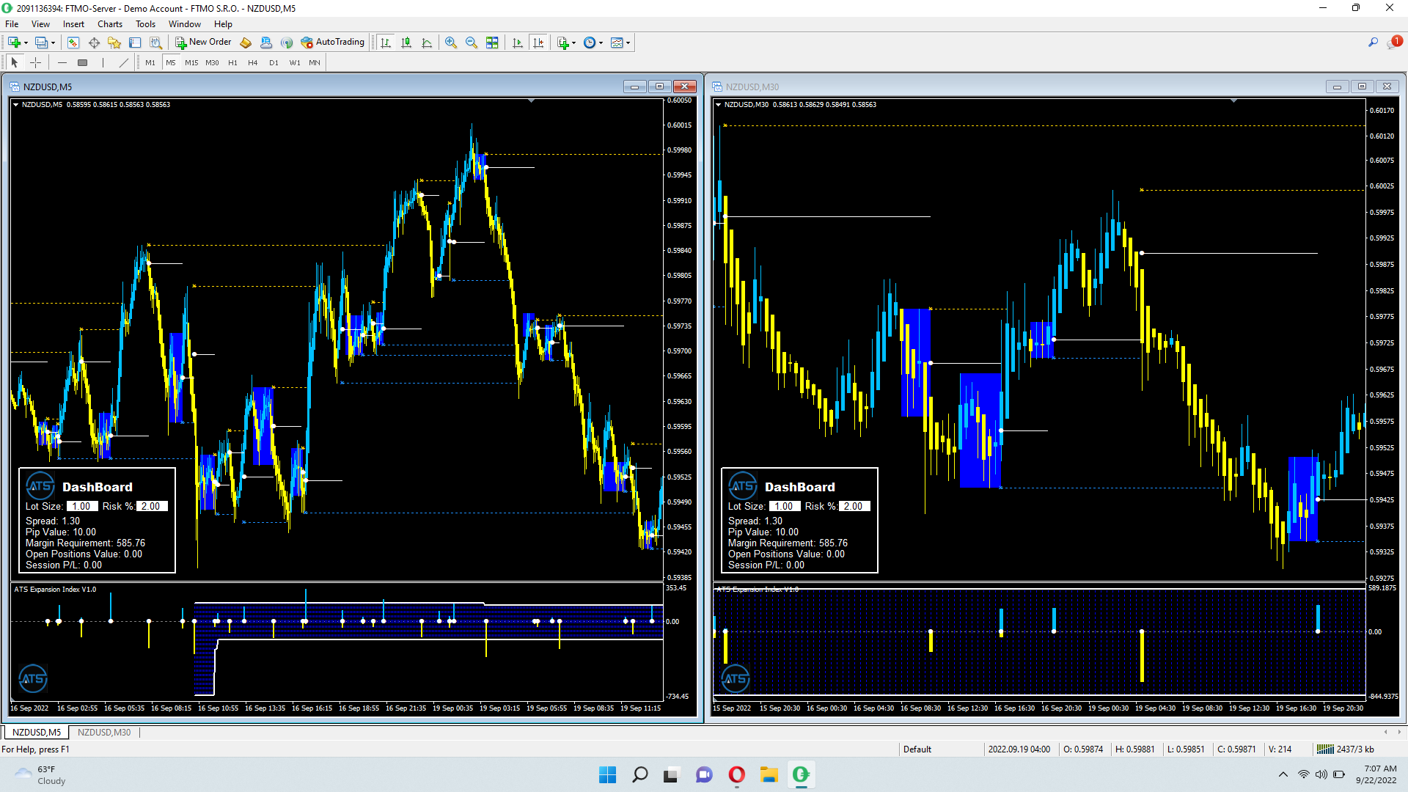Tile chart windows with grid icon

point(492,43)
